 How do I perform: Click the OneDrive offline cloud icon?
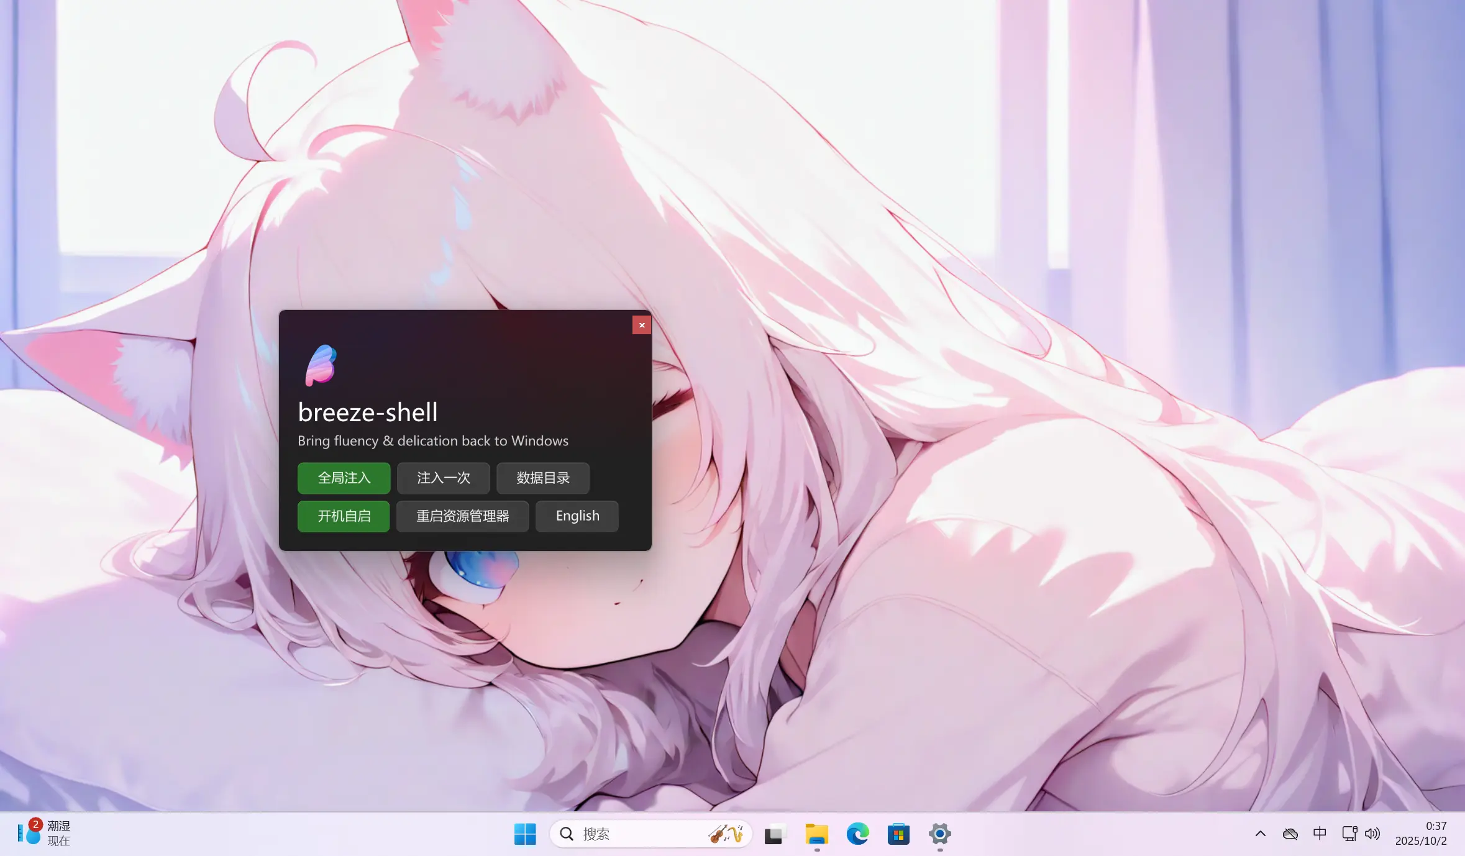[x=1290, y=833]
